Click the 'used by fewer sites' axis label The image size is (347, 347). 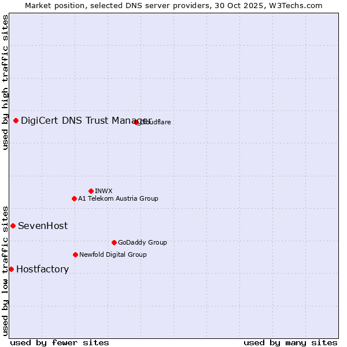point(60,342)
